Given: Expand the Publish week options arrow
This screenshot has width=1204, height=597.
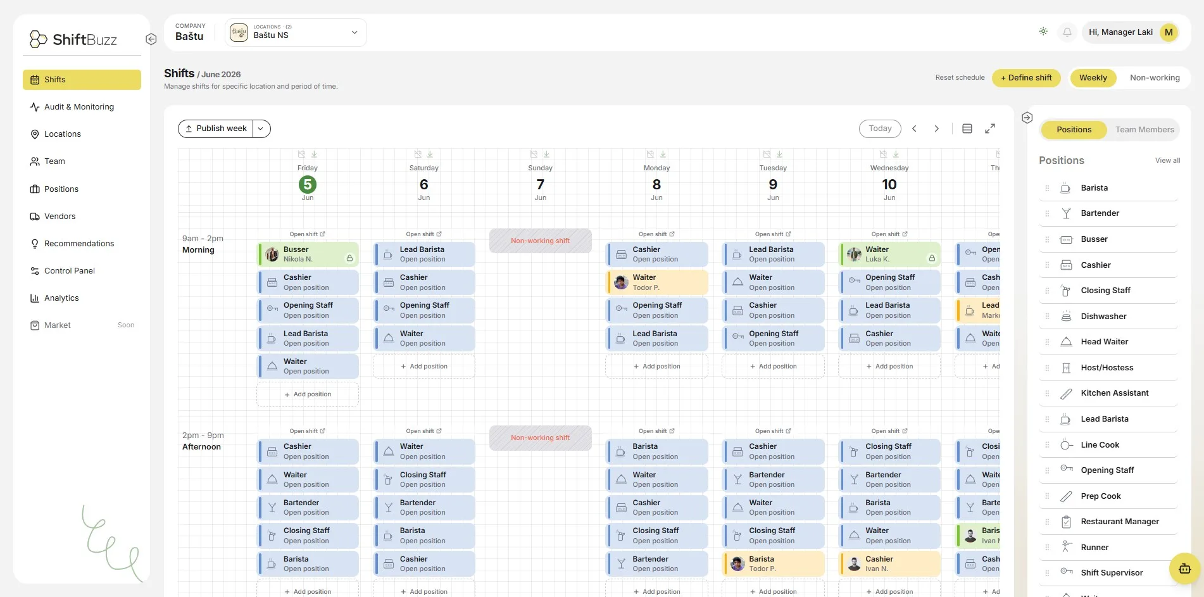Looking at the screenshot, I should point(261,129).
